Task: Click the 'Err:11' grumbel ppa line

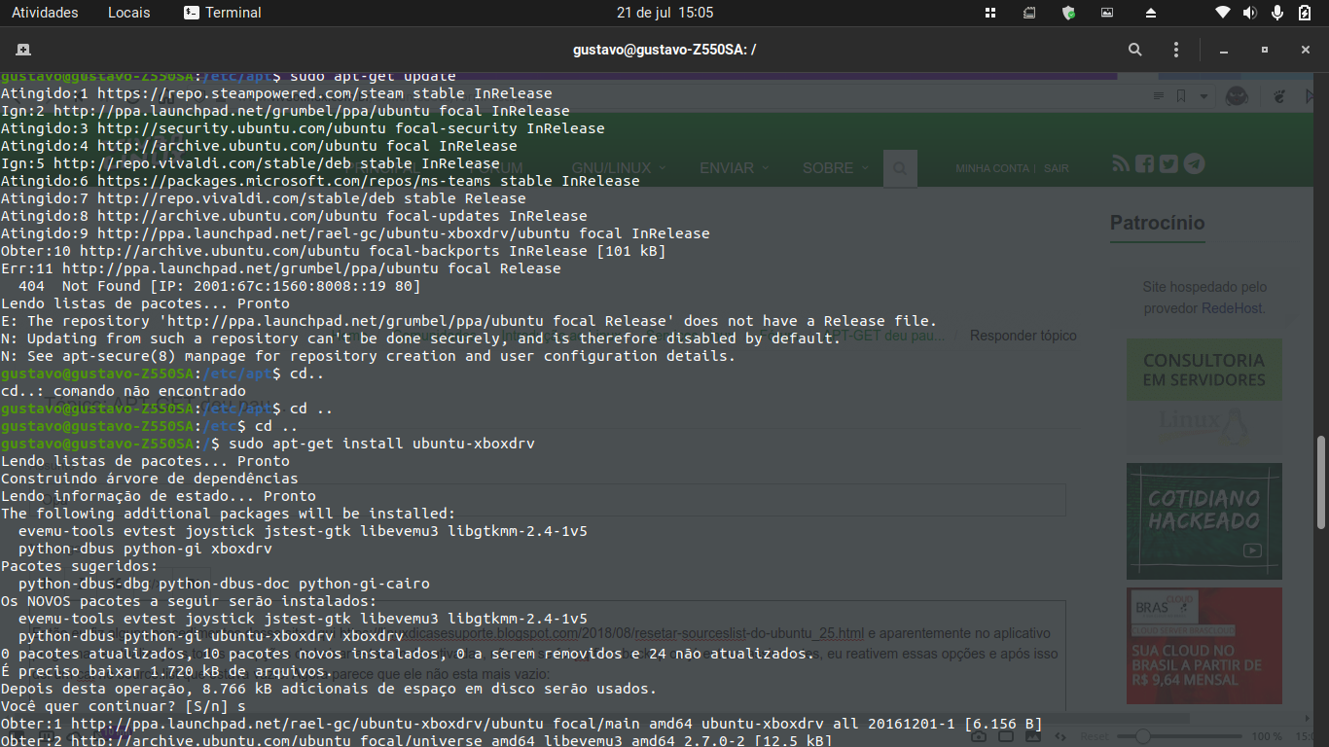Action: coord(280,268)
